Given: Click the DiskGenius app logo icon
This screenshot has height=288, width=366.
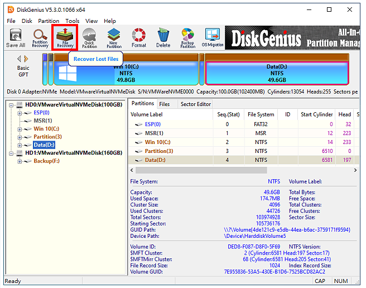Looking at the screenshot, I should (x=11, y=9).
